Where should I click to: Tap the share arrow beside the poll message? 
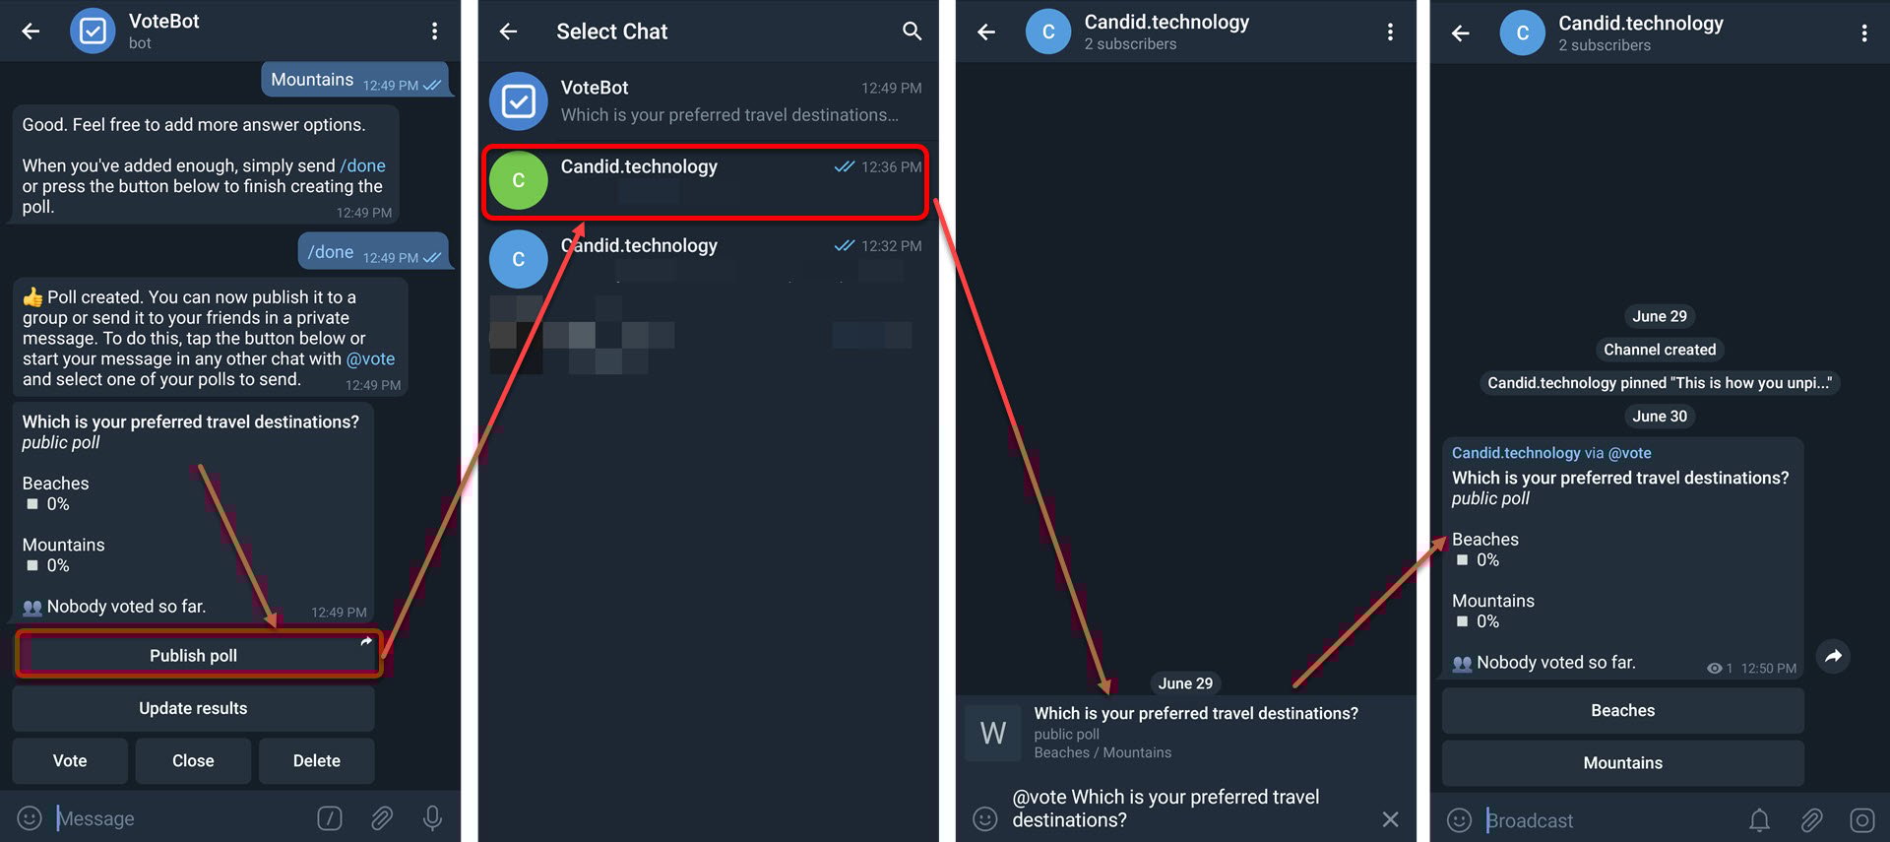pyautogui.click(x=1833, y=656)
